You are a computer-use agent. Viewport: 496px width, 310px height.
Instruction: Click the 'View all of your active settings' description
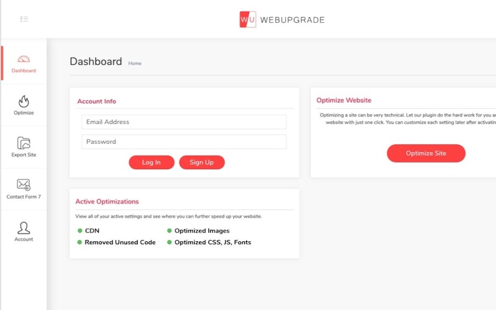click(x=168, y=216)
